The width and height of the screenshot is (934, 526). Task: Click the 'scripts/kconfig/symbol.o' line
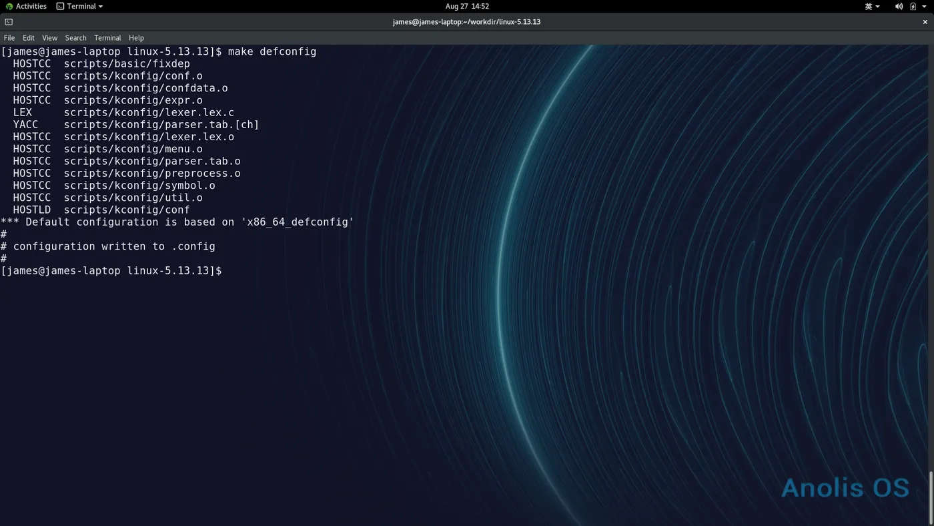pyautogui.click(x=139, y=186)
